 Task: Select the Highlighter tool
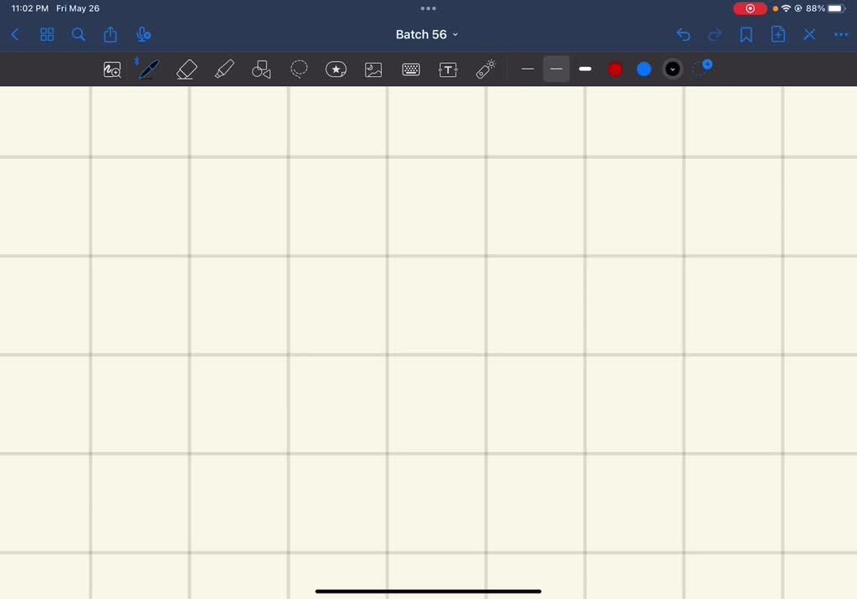[x=224, y=69]
